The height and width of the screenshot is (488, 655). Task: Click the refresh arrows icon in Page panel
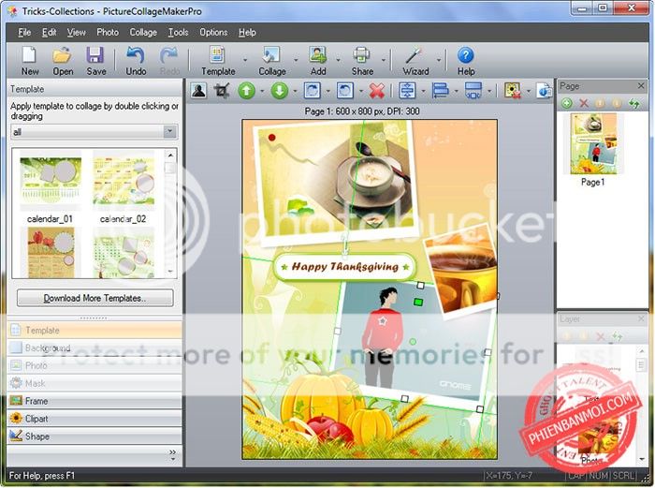[x=634, y=103]
